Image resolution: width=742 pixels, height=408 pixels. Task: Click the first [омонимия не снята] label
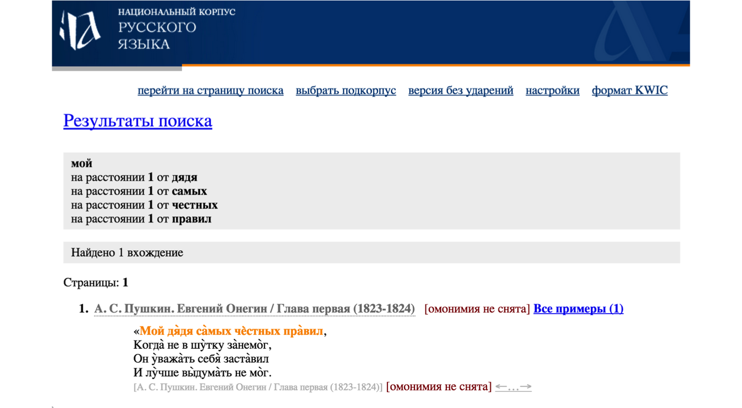click(477, 309)
